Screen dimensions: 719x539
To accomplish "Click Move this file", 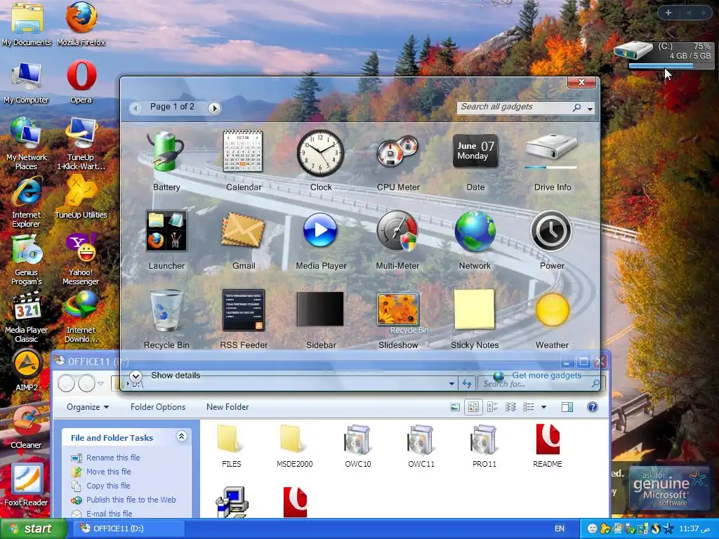I will coord(109,472).
